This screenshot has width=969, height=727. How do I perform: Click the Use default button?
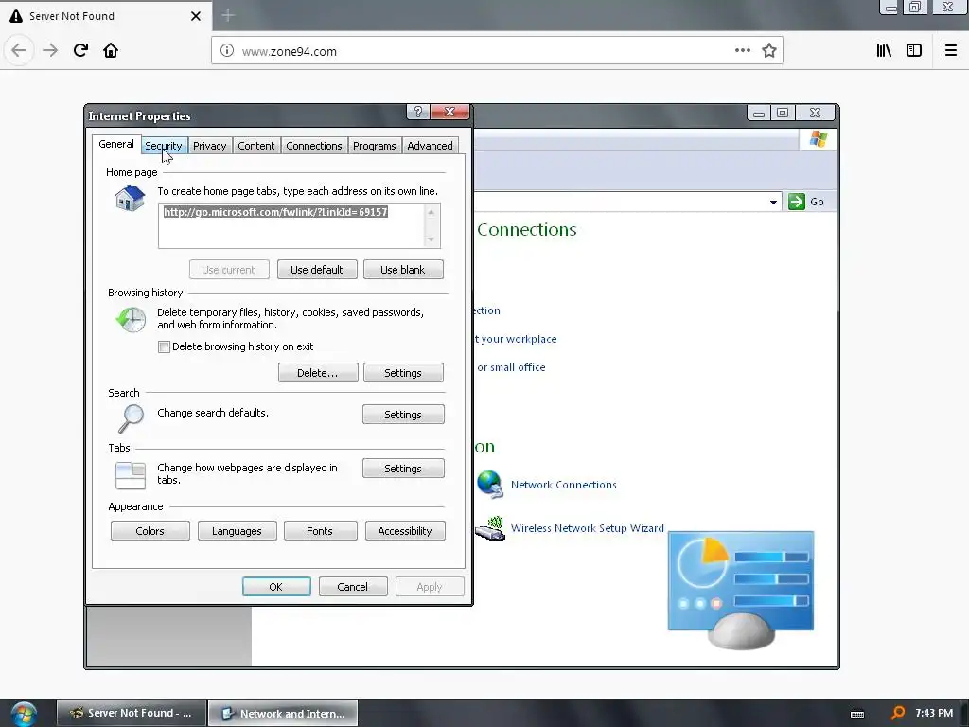(x=317, y=270)
